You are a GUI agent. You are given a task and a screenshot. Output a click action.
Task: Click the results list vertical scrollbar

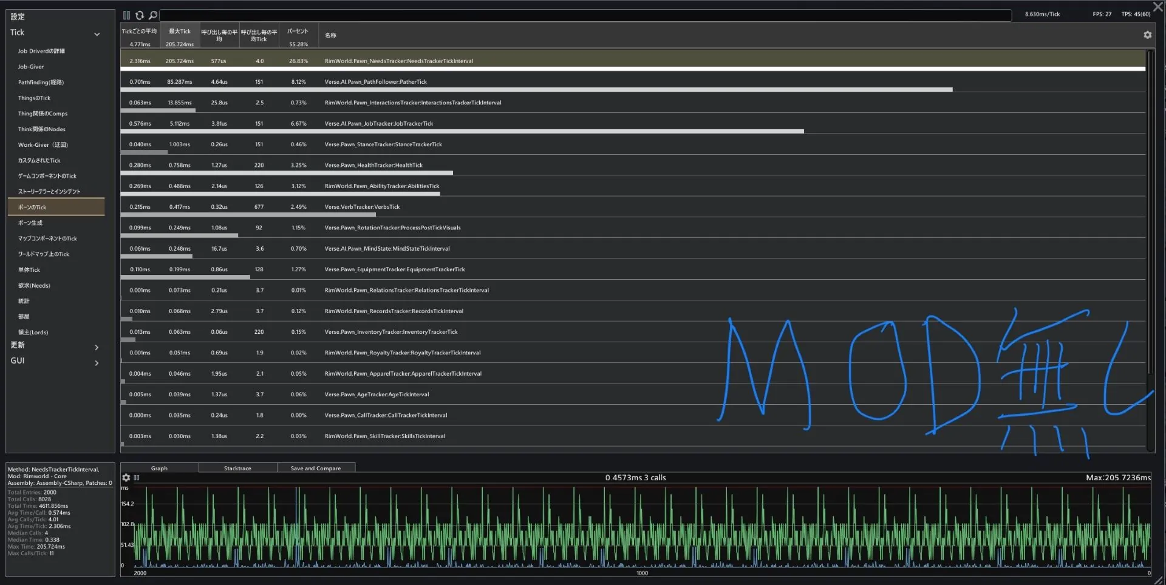coord(1149,212)
